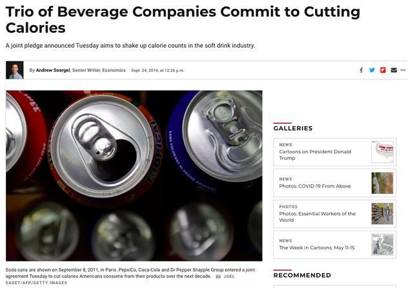
Task: Open Photos: Essential Workers of the World
Action: (317, 216)
